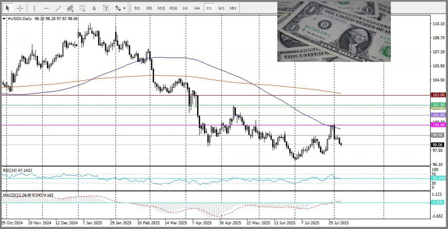448x229 pixels.
Task: Switch to M30 timeframe
Action: (x=173, y=8)
